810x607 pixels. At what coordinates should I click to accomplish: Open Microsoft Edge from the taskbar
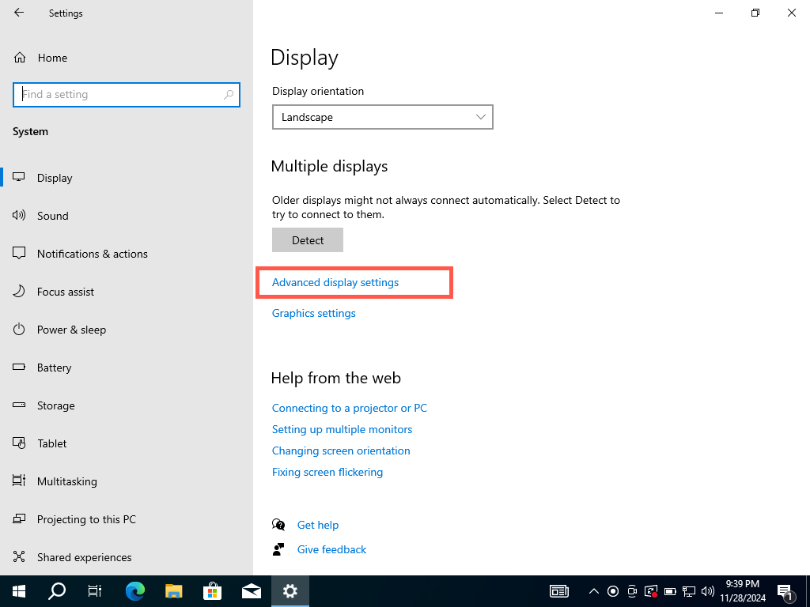coord(135,591)
